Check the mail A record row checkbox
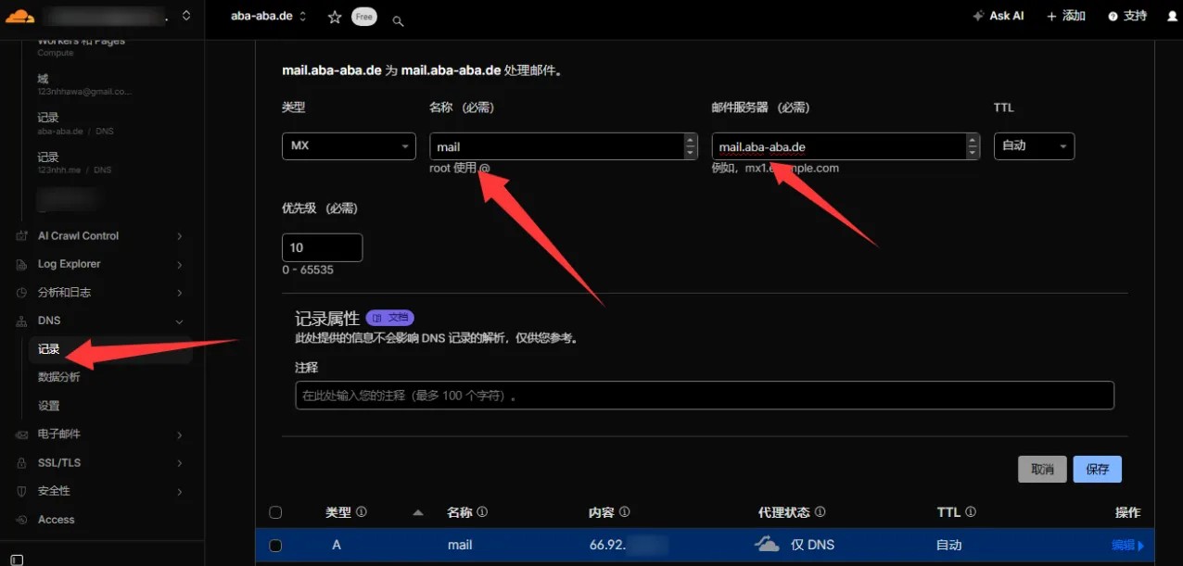 pyautogui.click(x=275, y=545)
